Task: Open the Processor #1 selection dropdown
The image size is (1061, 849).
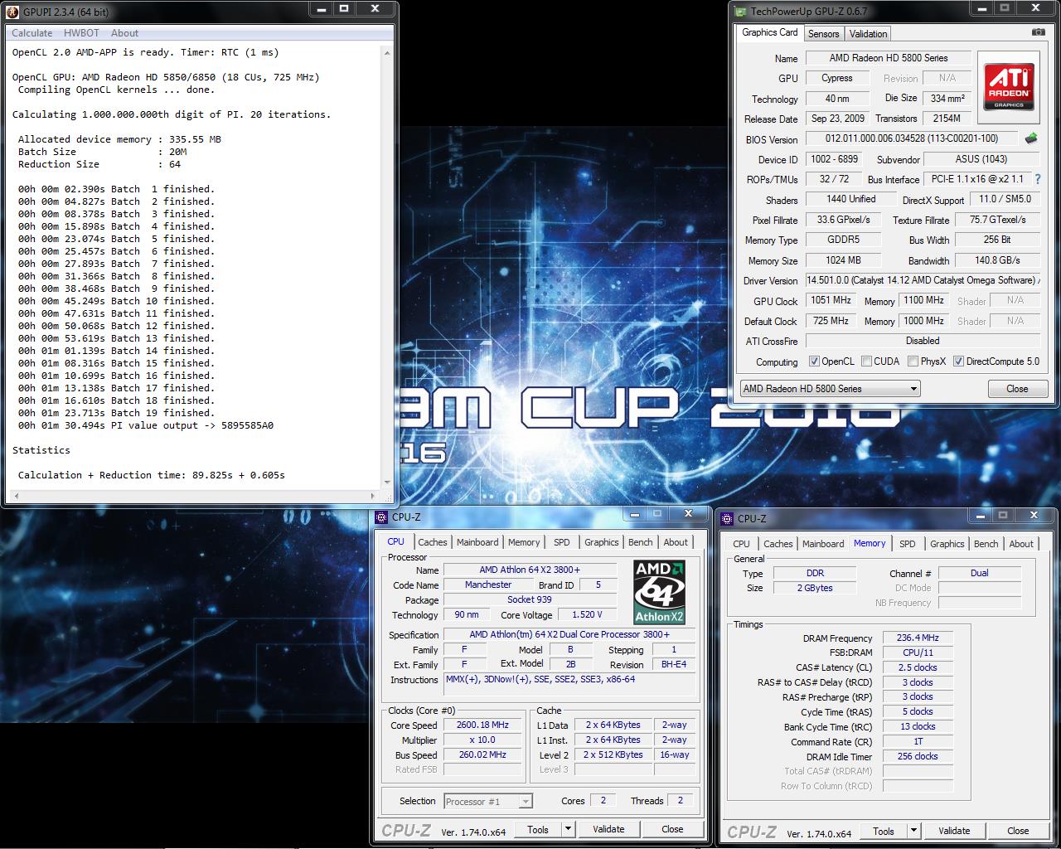Action: [487, 801]
